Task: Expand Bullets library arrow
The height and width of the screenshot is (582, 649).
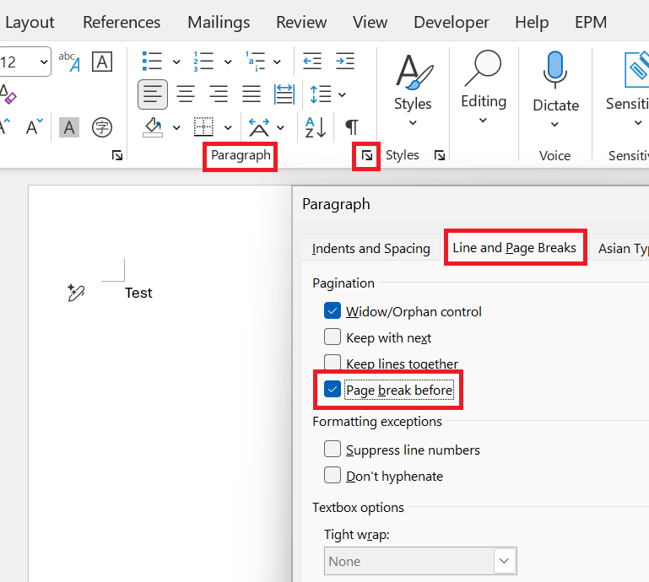Action: (176, 62)
